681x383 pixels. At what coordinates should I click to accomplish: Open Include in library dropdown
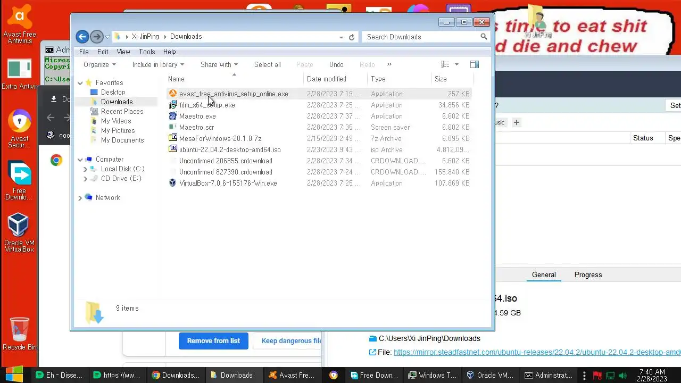coord(158,64)
